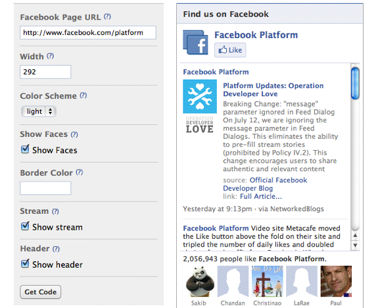Viewport: 378px width, 308px height.
Task: Click the Operation Developer Love wrench image
Action: (x=200, y=97)
